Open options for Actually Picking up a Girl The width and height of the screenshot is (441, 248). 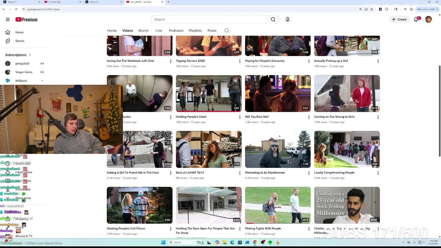tap(378, 61)
